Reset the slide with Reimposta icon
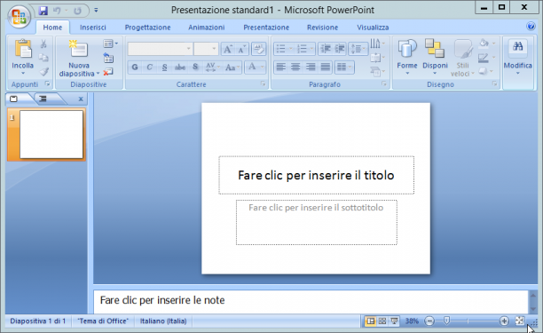 tap(108, 58)
